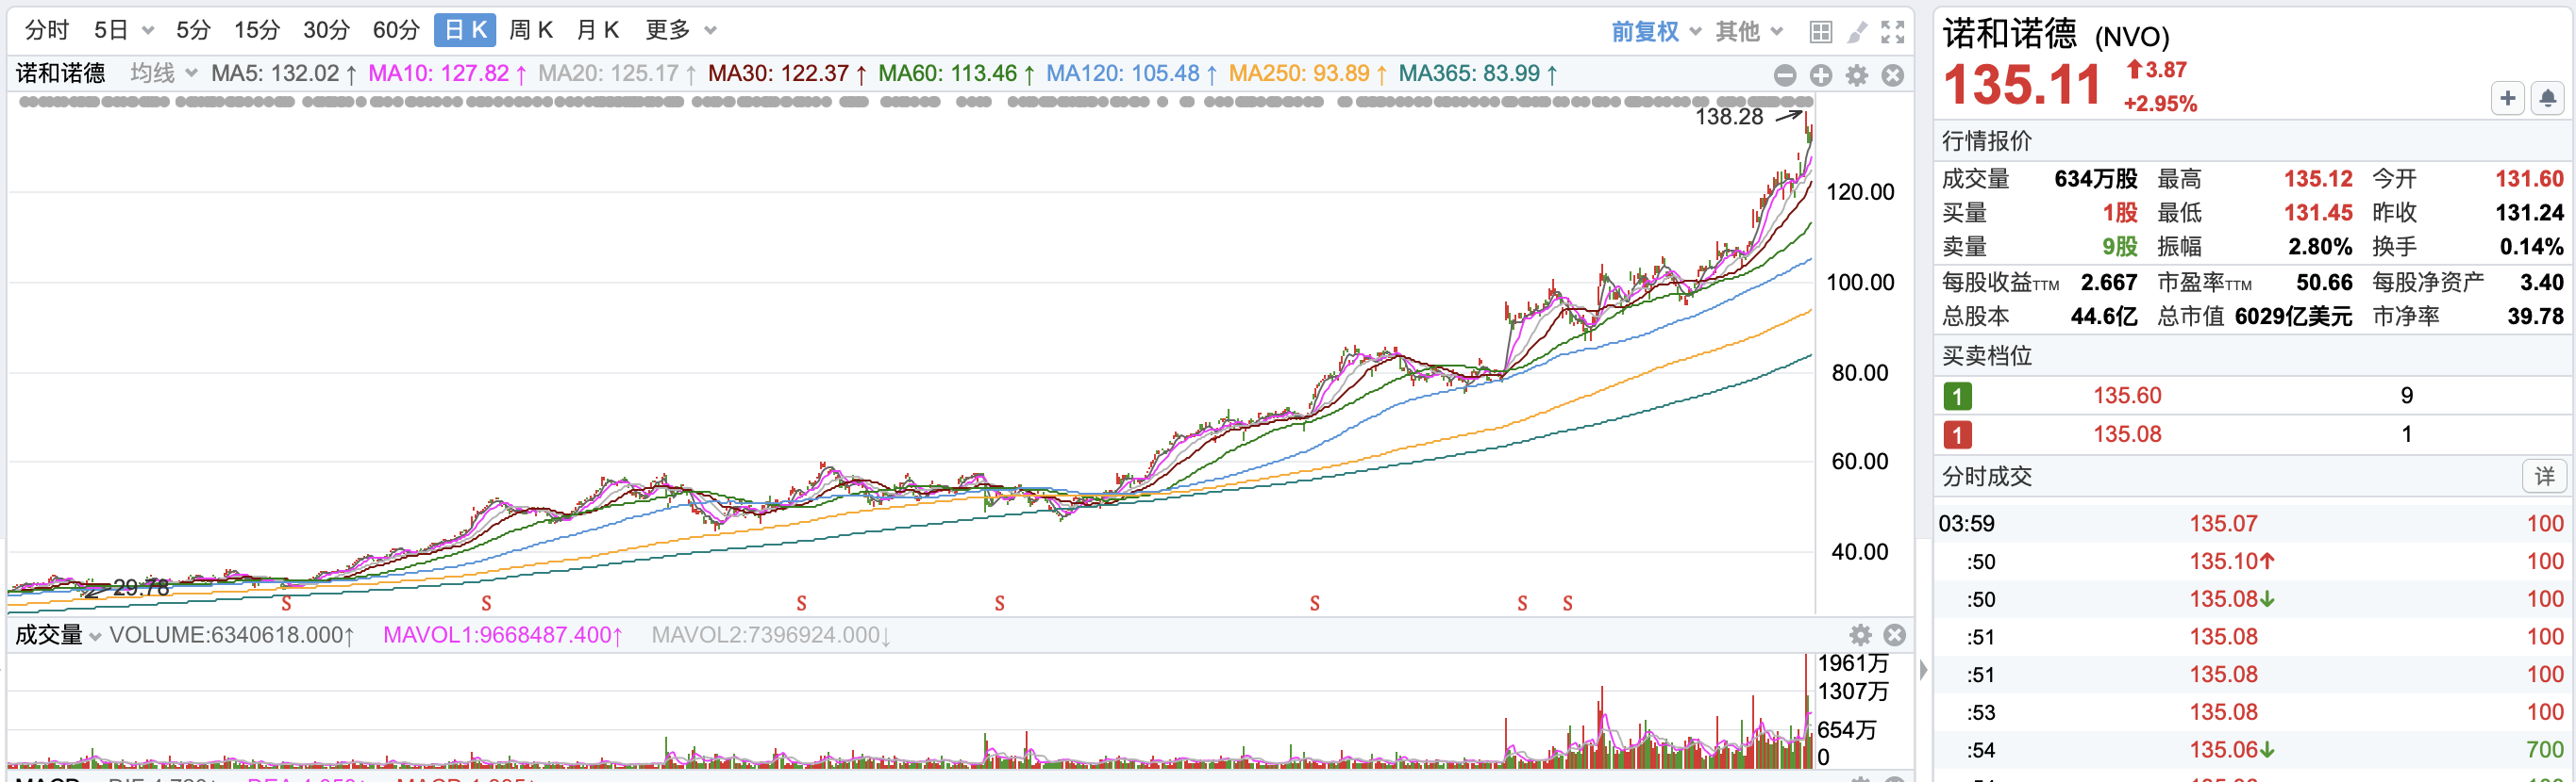Viewport: 2576px width, 782px height.
Task: Click the 138.28 high price annotation
Action: [x=1729, y=117]
